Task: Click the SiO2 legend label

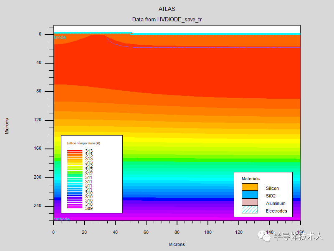Action: pyautogui.click(x=271, y=196)
